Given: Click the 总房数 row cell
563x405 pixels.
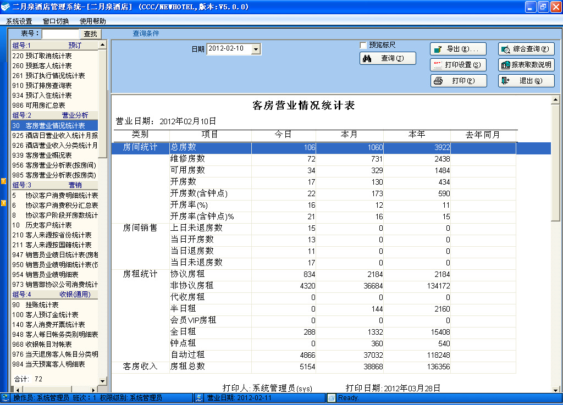Looking at the screenshot, I should pyautogui.click(x=210, y=147).
